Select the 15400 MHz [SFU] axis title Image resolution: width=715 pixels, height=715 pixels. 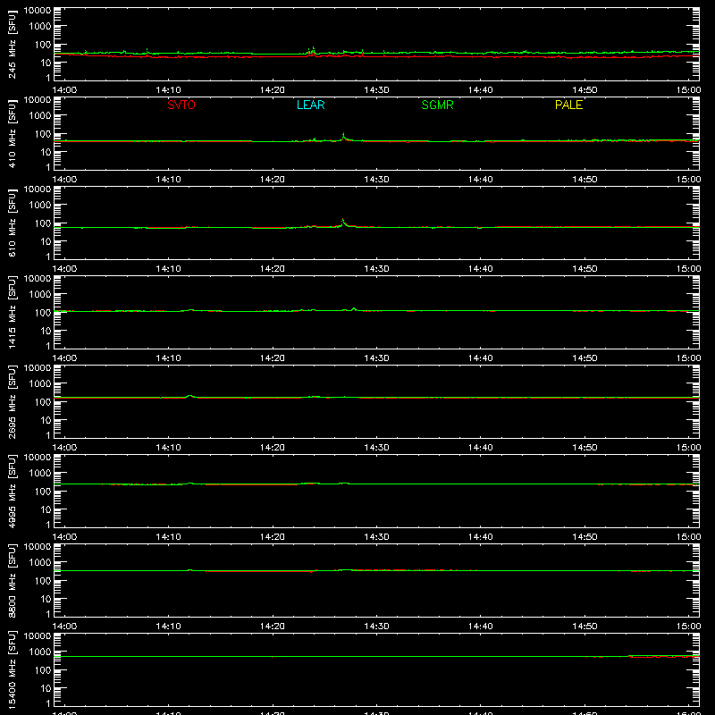(13, 669)
